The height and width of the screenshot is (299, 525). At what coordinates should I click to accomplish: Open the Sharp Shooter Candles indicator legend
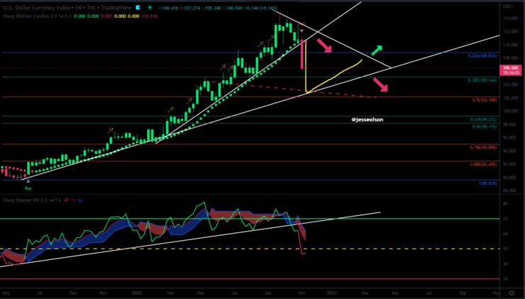click(x=38, y=16)
